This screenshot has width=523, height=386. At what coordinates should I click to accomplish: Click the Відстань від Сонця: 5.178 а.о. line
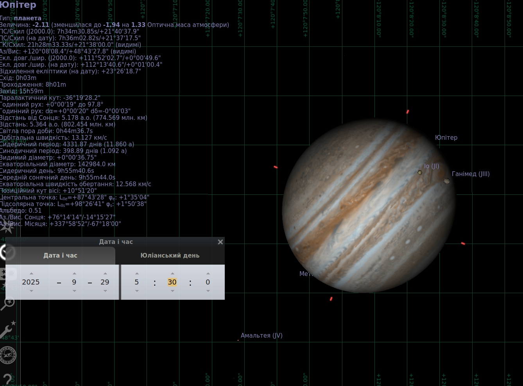click(x=73, y=118)
